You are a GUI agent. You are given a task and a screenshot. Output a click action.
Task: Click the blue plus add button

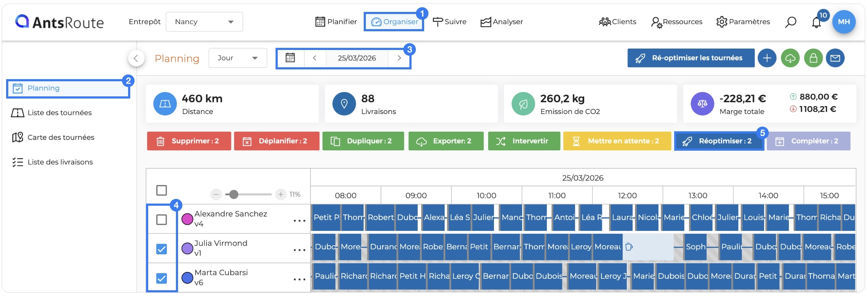[x=767, y=58]
